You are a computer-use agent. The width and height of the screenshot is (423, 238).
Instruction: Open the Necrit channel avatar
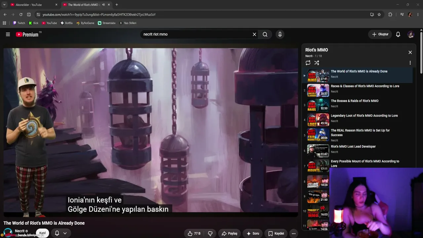pos(8,233)
